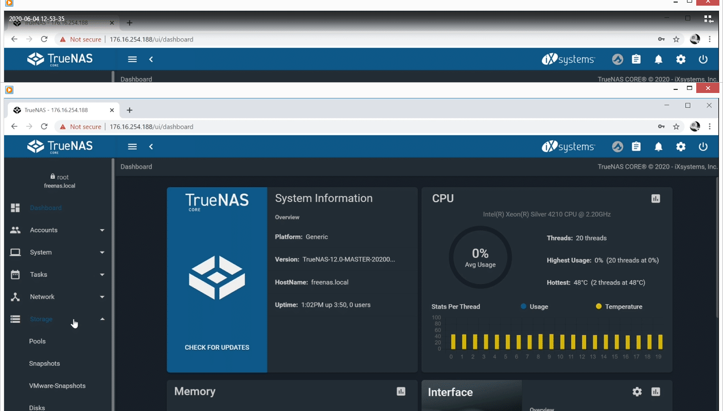Click Version TrueNAS-12.0-MASTER text
The width and height of the screenshot is (723, 411).
[335, 259]
